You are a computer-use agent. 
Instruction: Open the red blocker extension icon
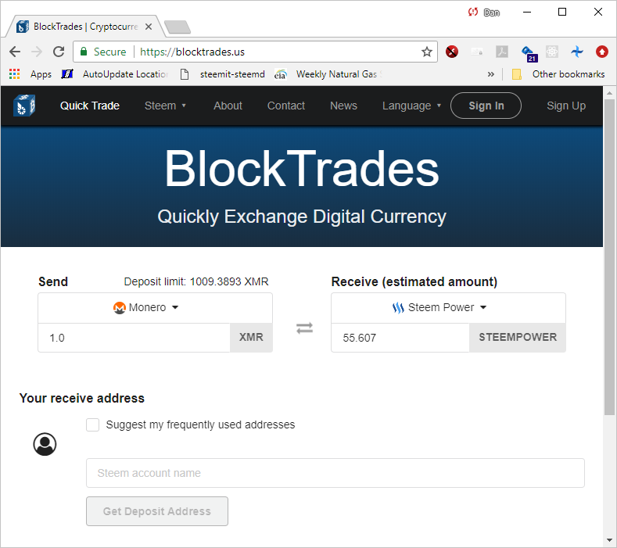point(452,52)
